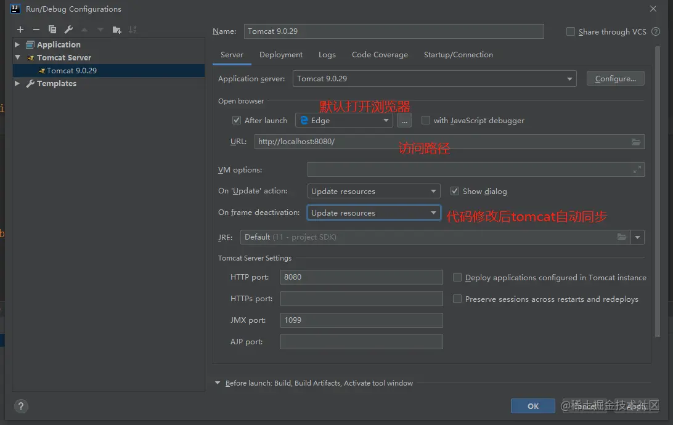673x425 pixels.
Task: Select Tomcat 9.0.29 configuration in tree
Action: 109,70
